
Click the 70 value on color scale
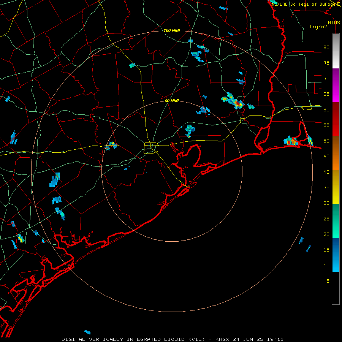coord(326,79)
